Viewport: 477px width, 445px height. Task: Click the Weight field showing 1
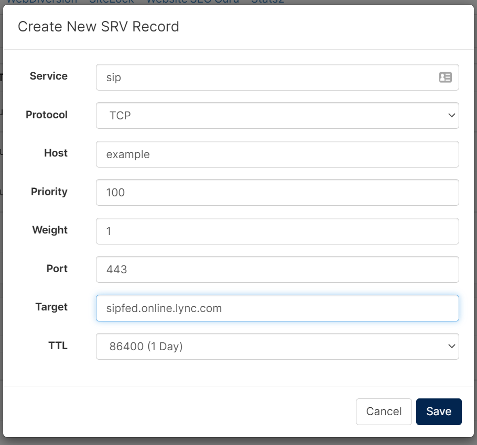(277, 231)
